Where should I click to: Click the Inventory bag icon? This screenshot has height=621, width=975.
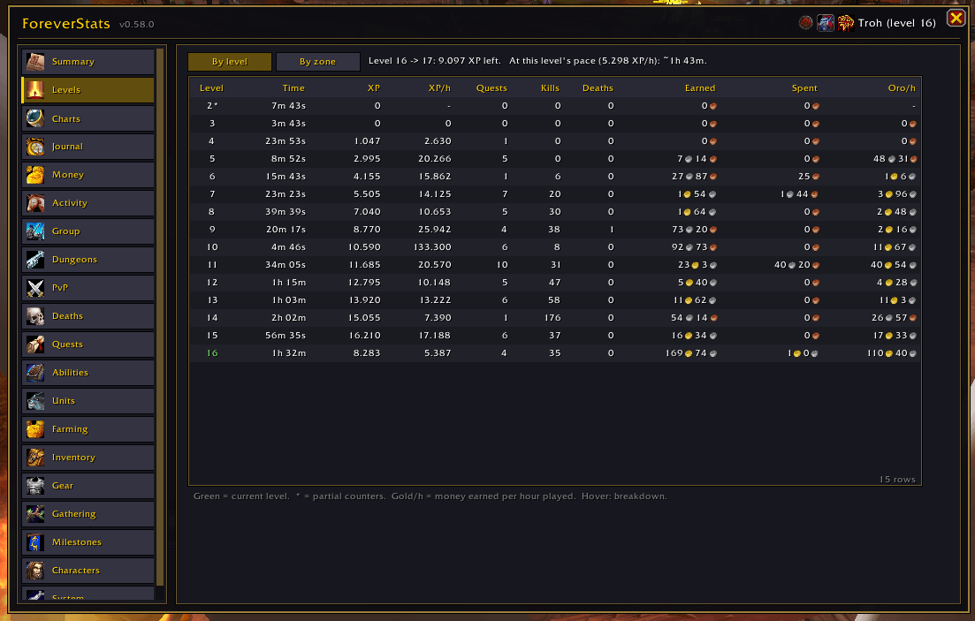35,458
